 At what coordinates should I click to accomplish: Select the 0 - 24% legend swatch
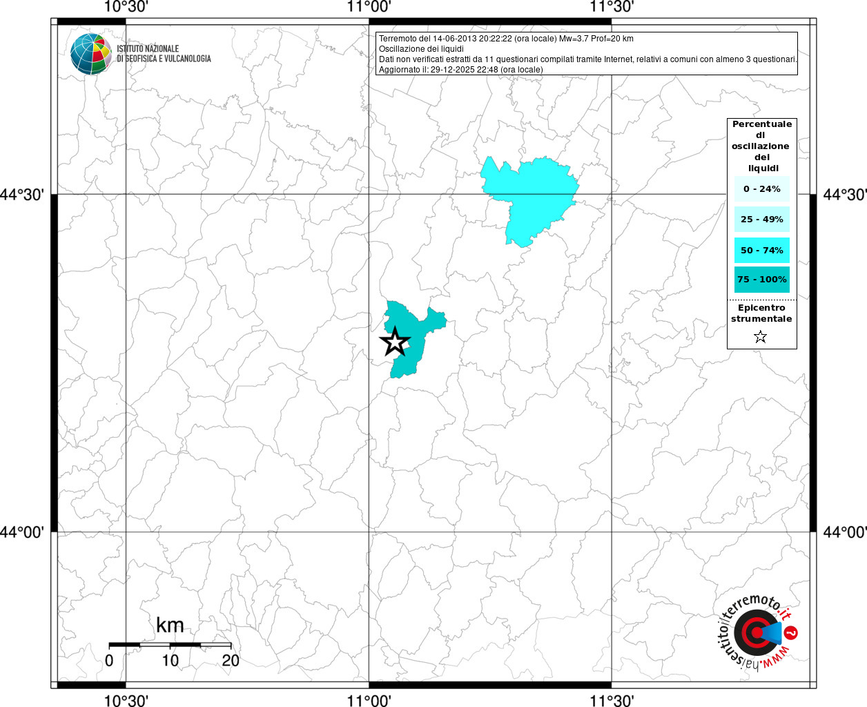click(x=762, y=189)
